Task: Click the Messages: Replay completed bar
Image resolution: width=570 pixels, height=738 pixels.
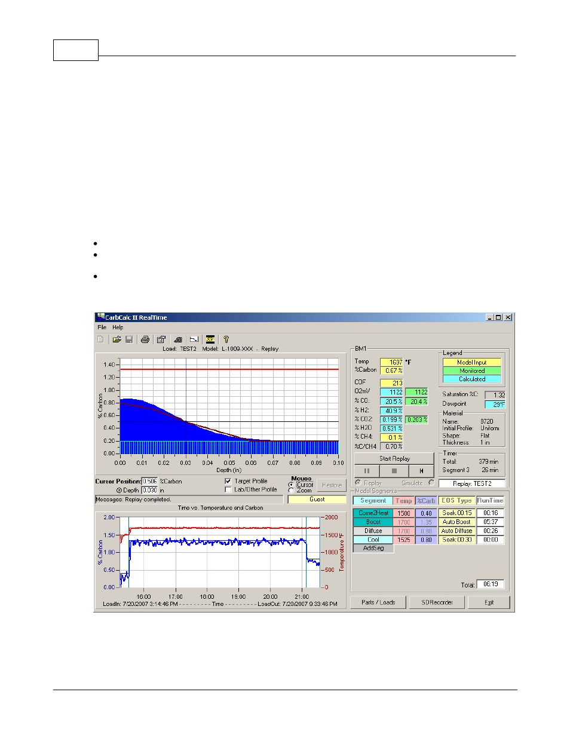Action: point(189,500)
